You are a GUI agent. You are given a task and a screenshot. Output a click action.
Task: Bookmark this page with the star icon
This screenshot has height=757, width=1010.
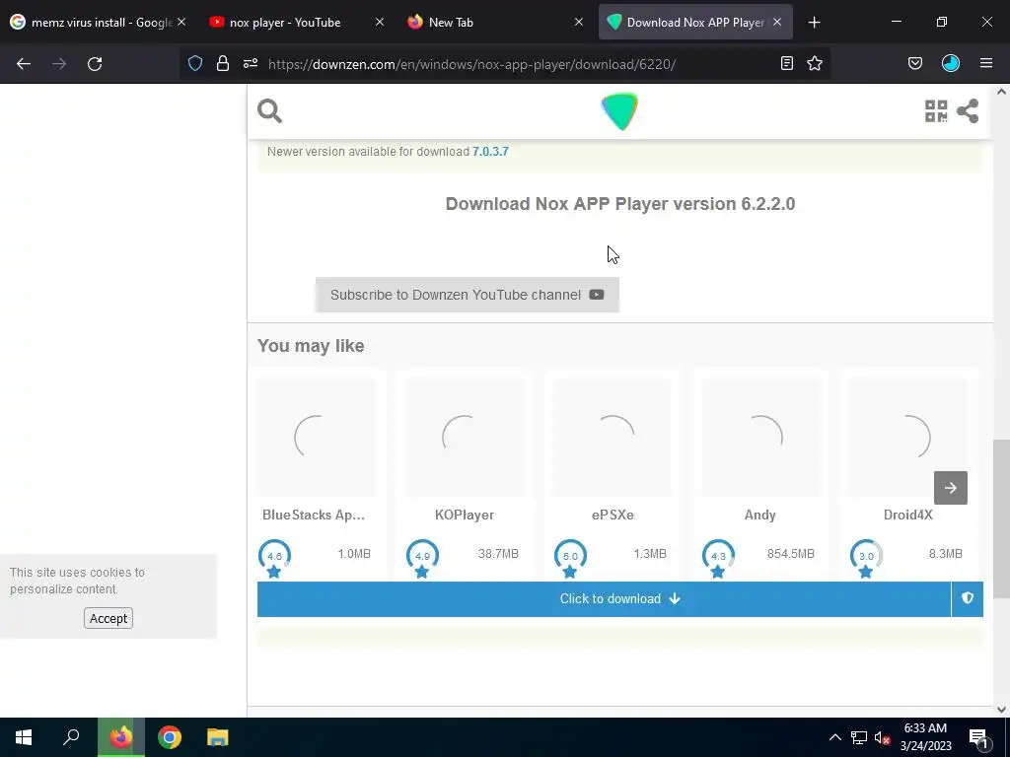coord(815,63)
